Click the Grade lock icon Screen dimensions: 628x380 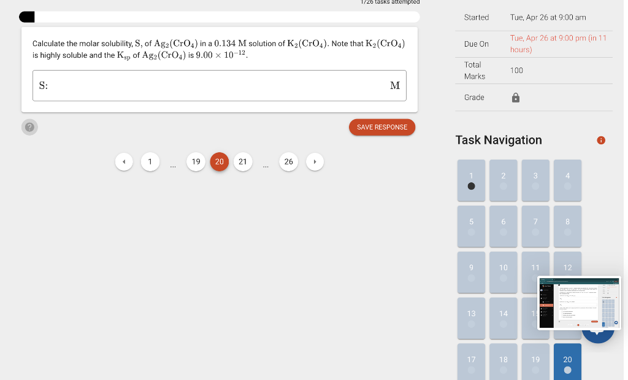515,98
